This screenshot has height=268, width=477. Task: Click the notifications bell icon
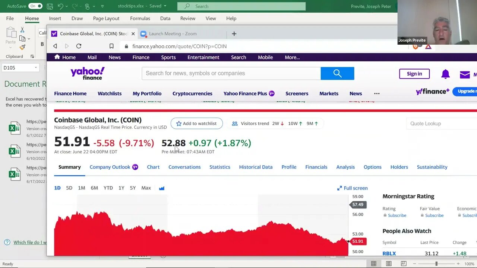(x=445, y=74)
